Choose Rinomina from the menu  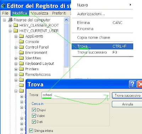point(103,29)
